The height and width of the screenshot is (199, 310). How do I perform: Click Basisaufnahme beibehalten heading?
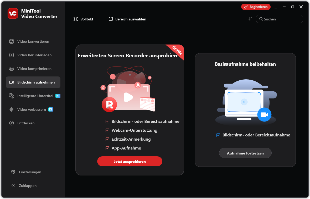(245, 64)
